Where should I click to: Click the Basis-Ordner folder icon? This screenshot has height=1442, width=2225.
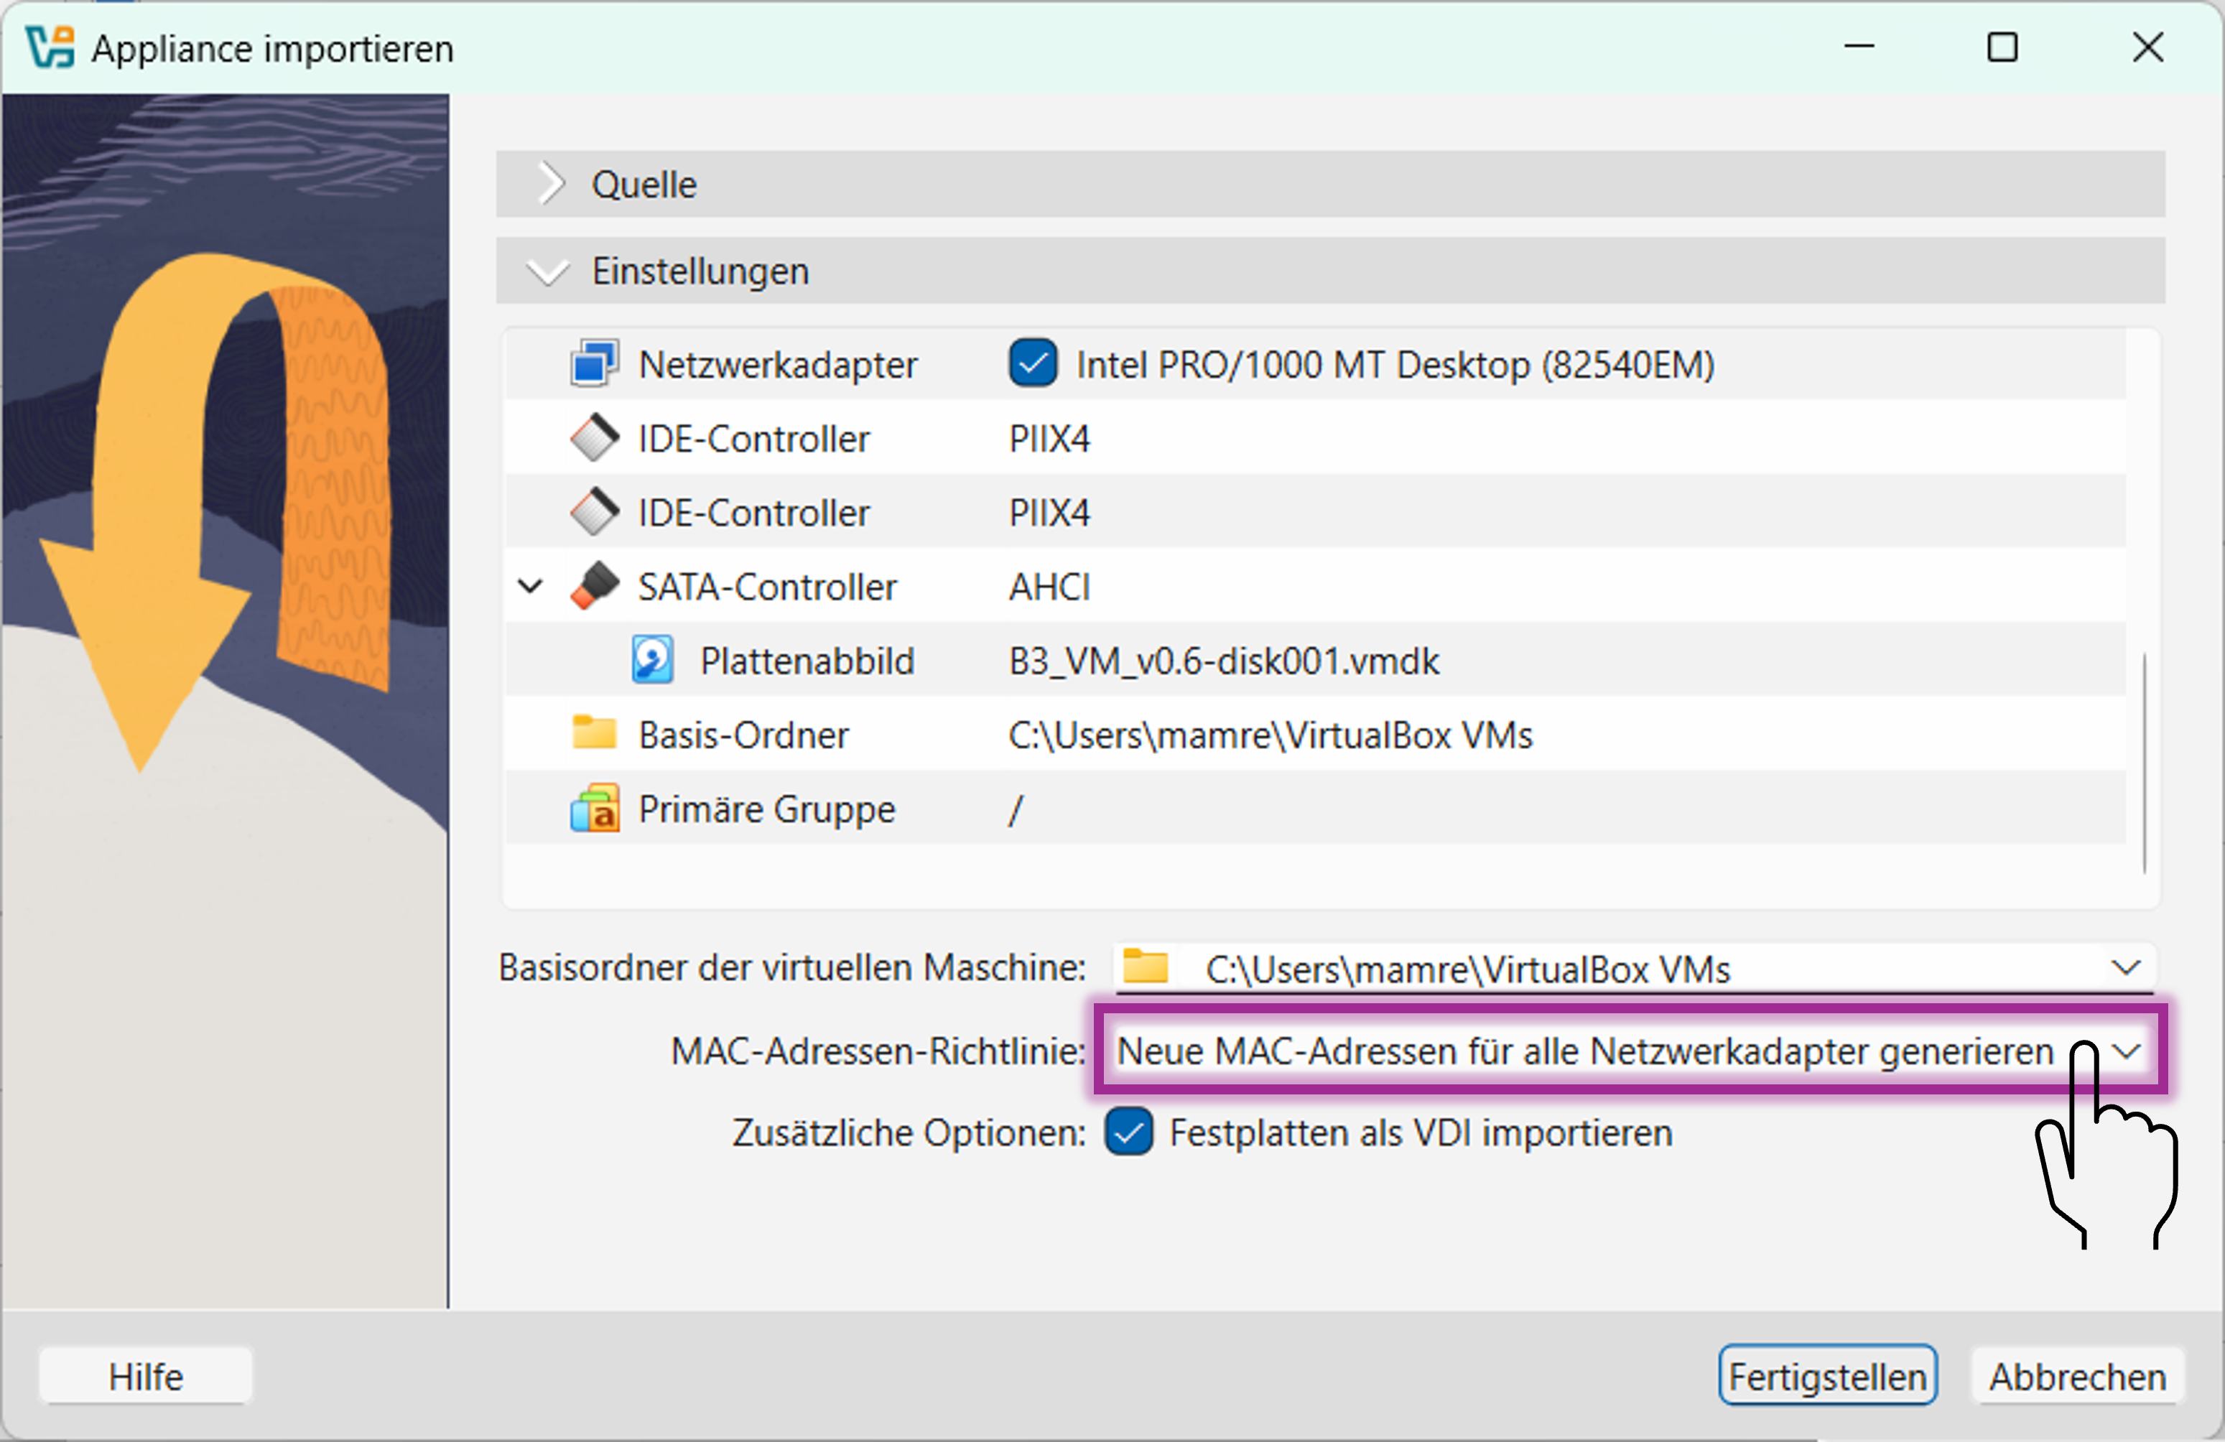tap(594, 734)
